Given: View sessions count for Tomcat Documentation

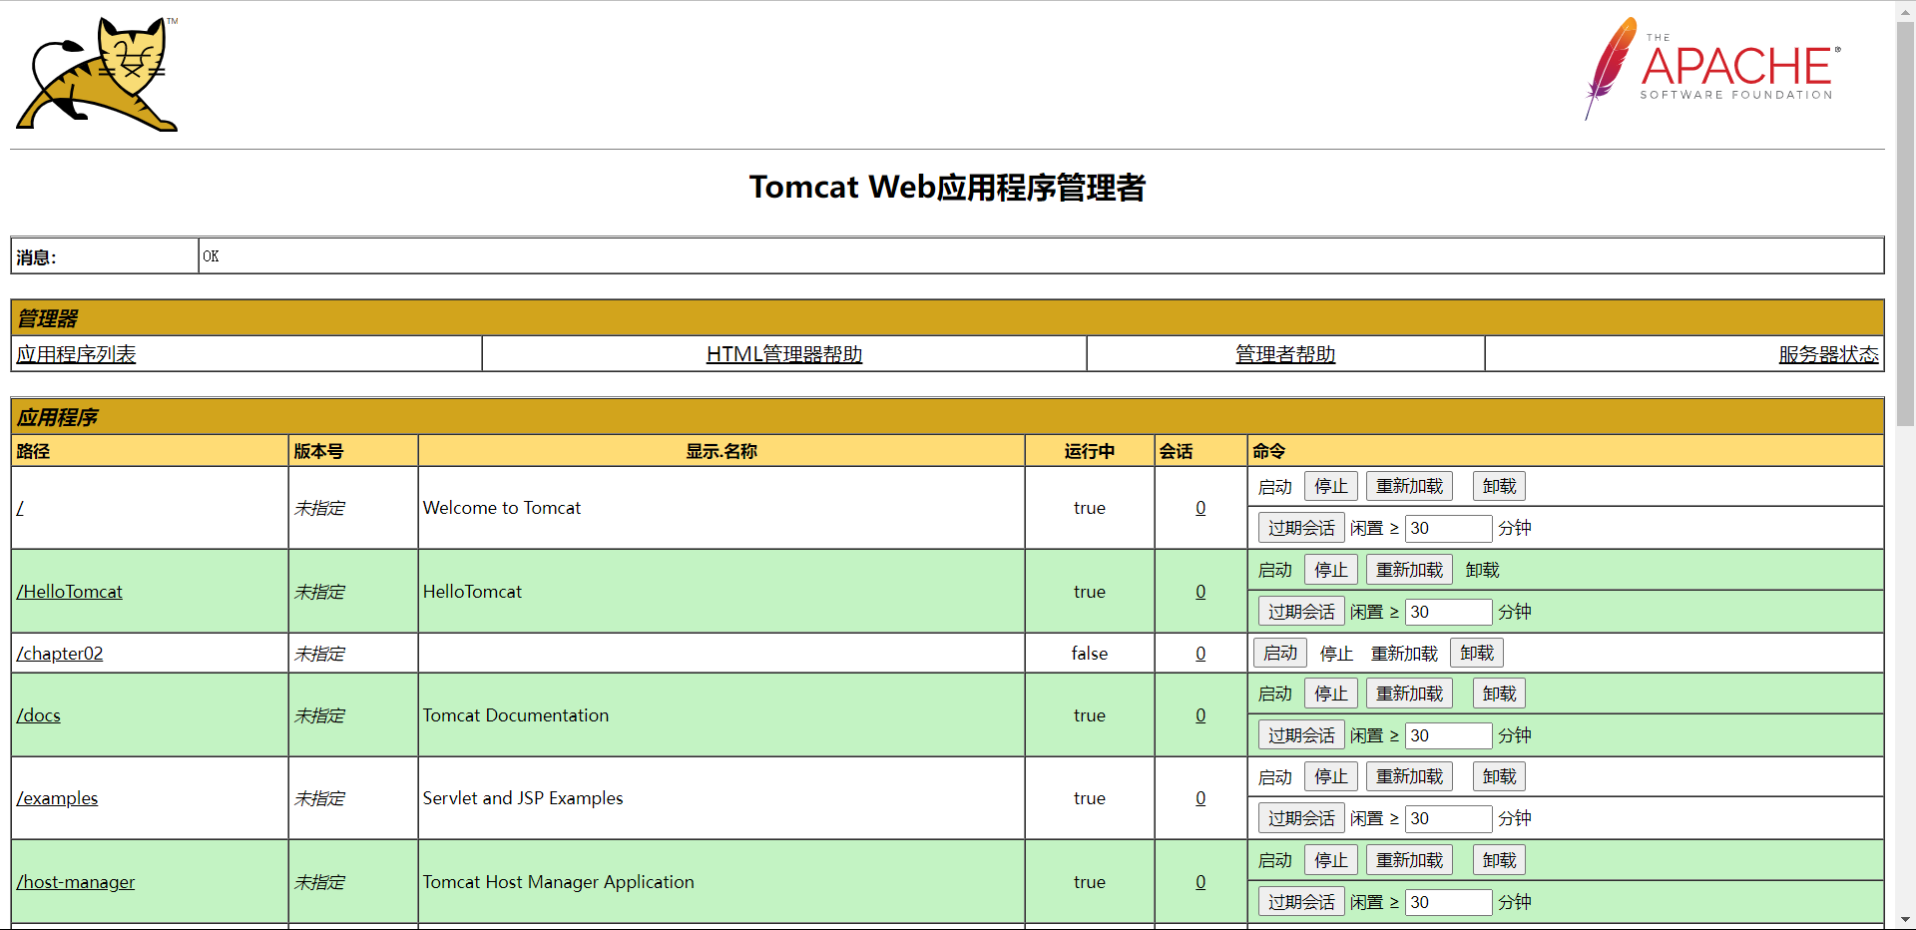Looking at the screenshot, I should click(x=1200, y=715).
